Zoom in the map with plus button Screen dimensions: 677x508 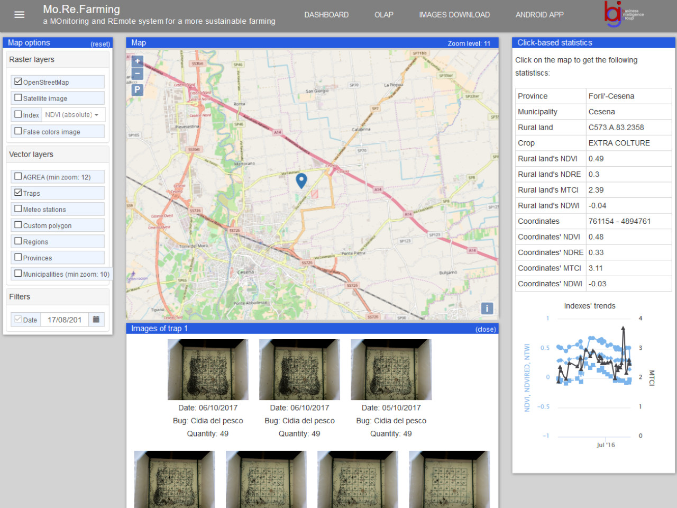138,61
